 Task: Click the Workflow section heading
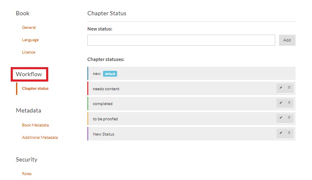(x=29, y=75)
